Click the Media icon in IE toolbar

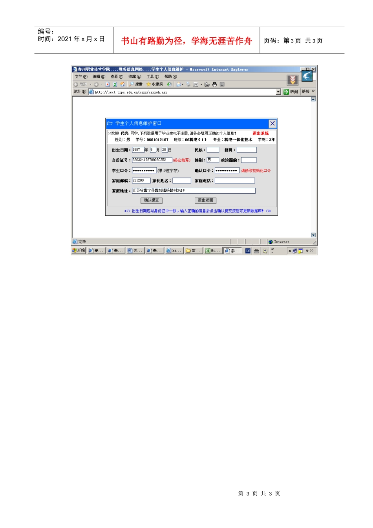pos(169,84)
